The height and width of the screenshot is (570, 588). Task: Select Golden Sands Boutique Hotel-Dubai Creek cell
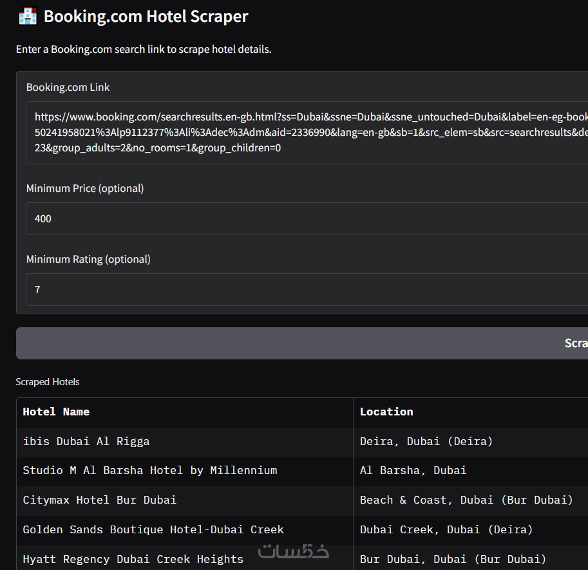(153, 530)
